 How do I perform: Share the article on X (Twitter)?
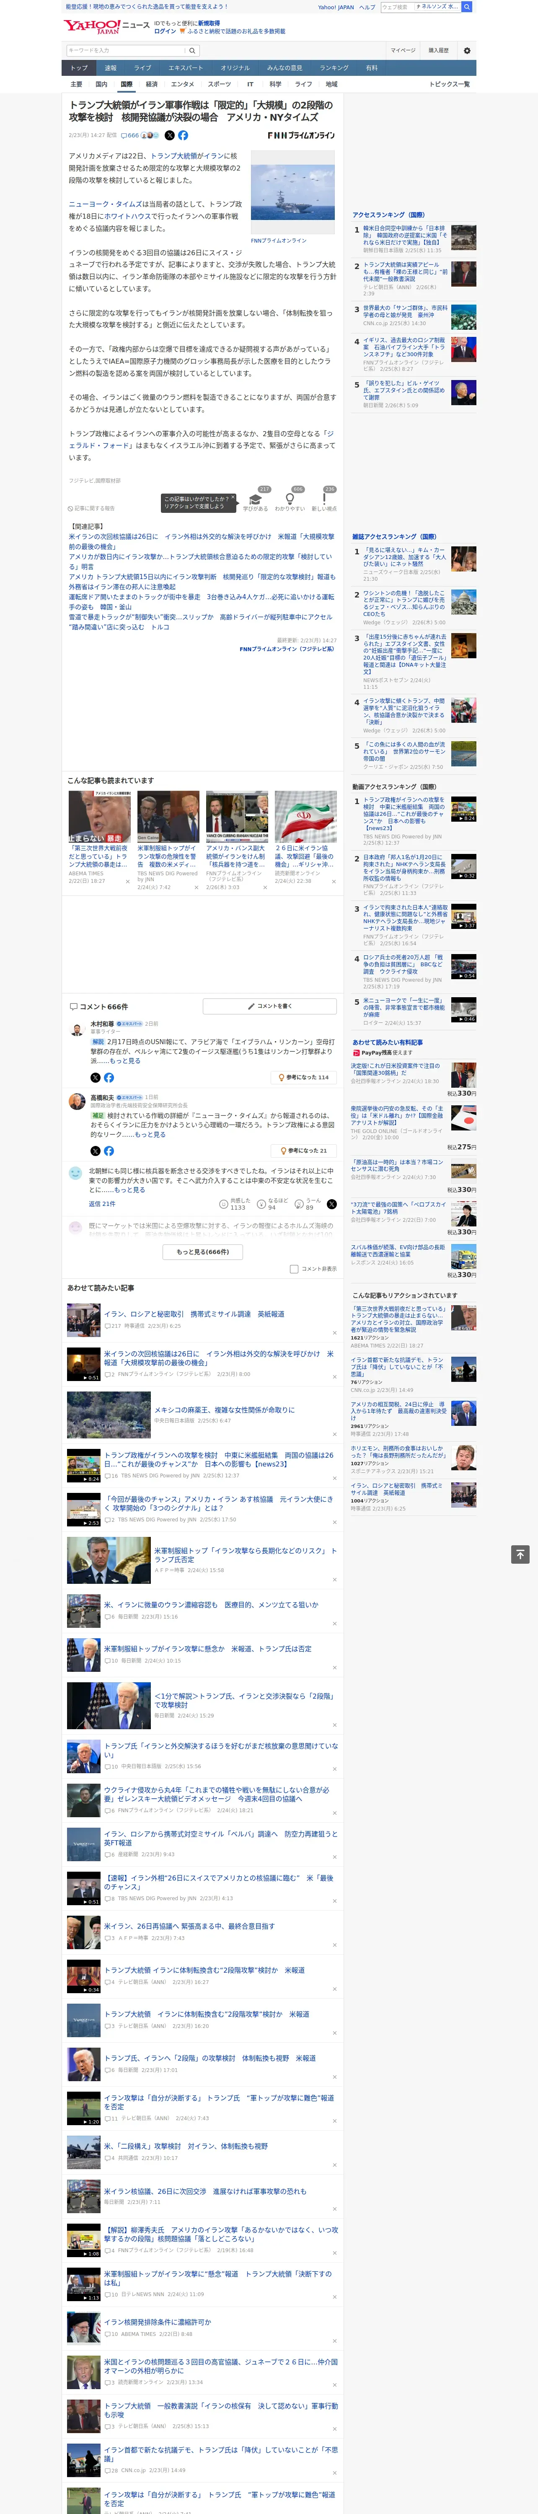pos(170,136)
